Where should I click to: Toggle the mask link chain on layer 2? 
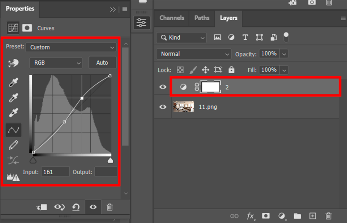(x=197, y=87)
